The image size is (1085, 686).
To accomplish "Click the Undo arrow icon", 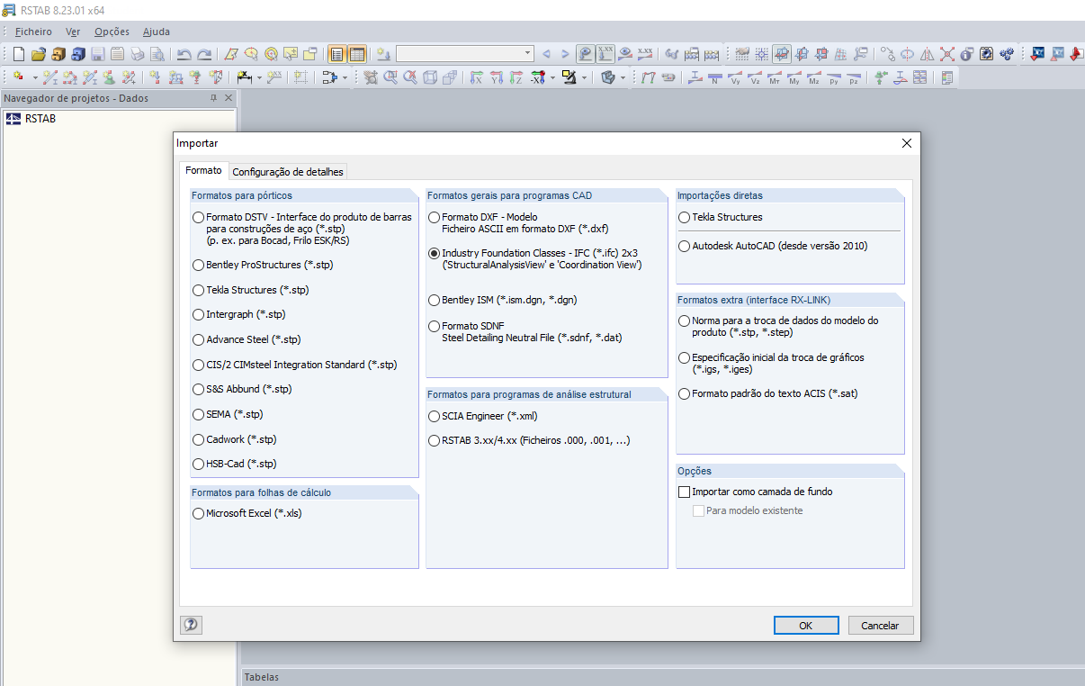I will click(x=184, y=54).
